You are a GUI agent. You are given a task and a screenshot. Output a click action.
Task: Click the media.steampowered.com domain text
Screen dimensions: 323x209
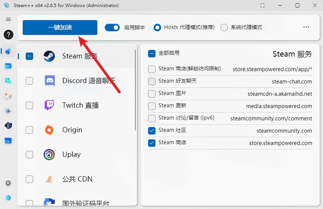tap(279, 106)
